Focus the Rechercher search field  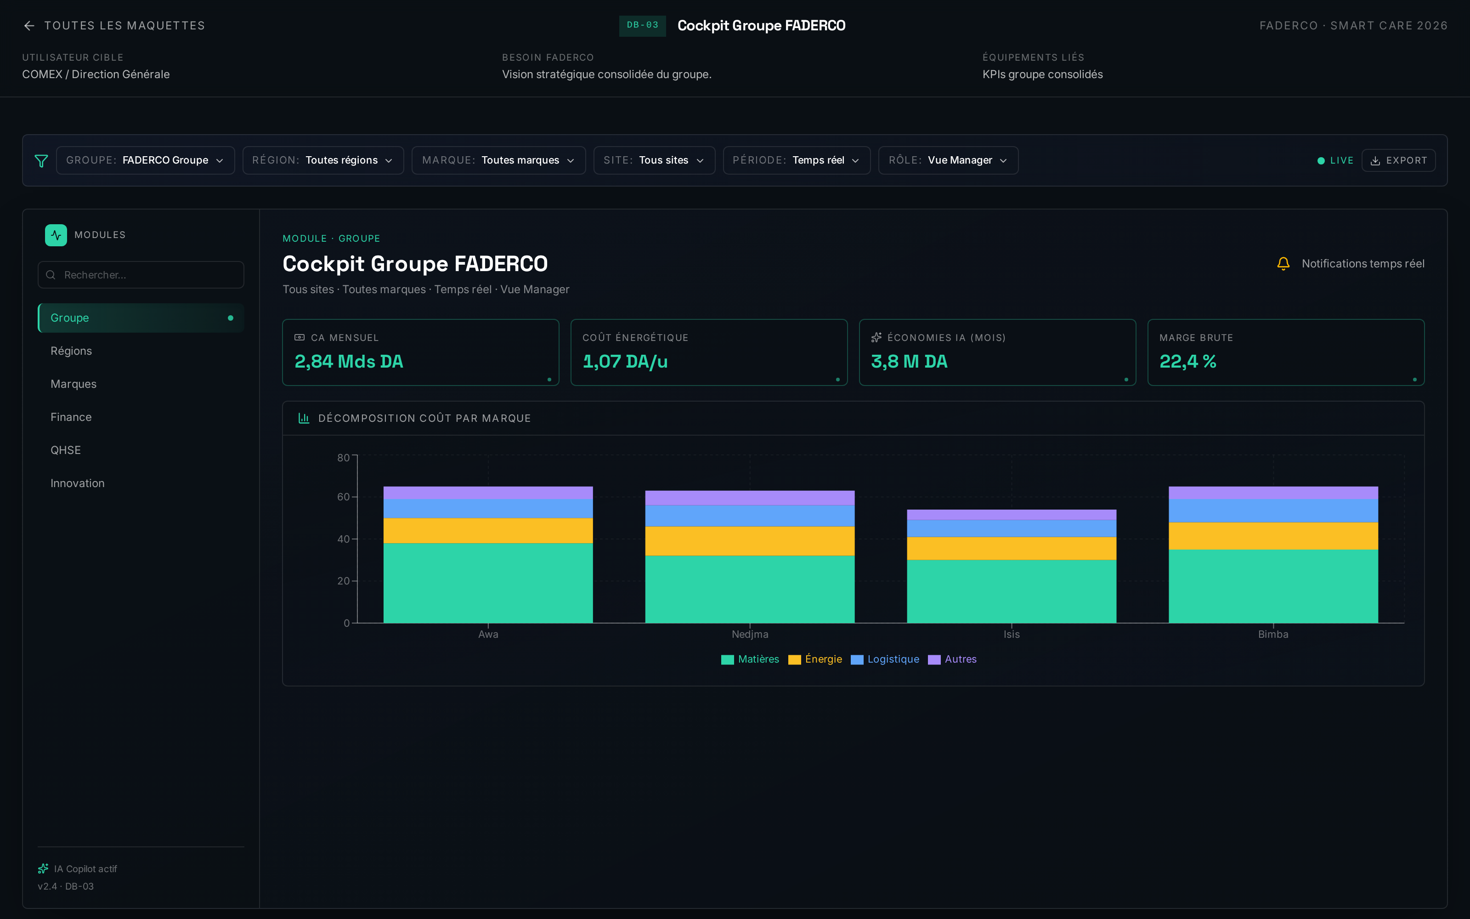[141, 275]
